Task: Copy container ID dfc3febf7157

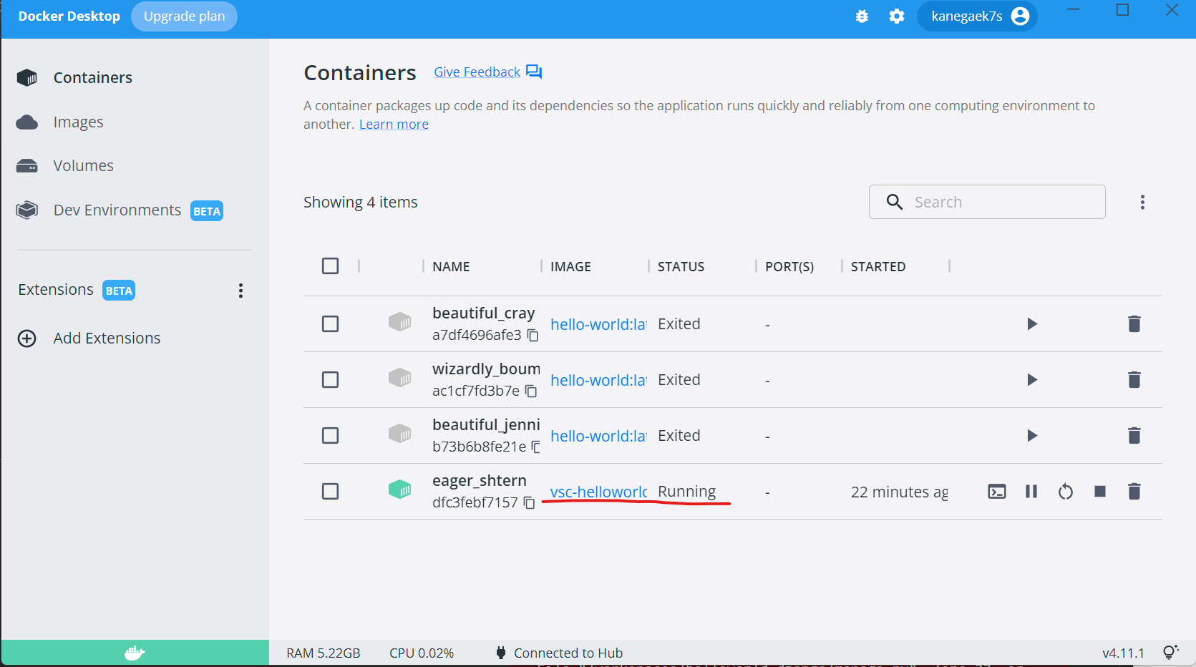Action: click(530, 503)
